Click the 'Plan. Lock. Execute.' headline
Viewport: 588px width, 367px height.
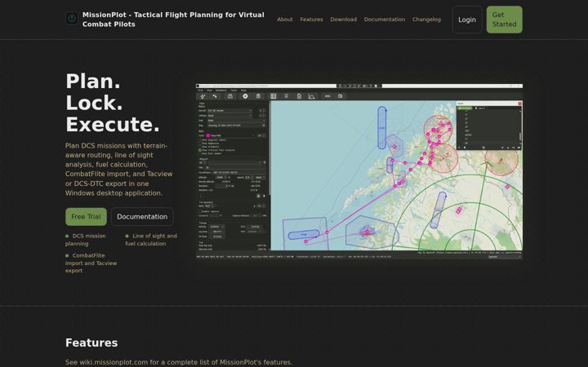coord(113,103)
